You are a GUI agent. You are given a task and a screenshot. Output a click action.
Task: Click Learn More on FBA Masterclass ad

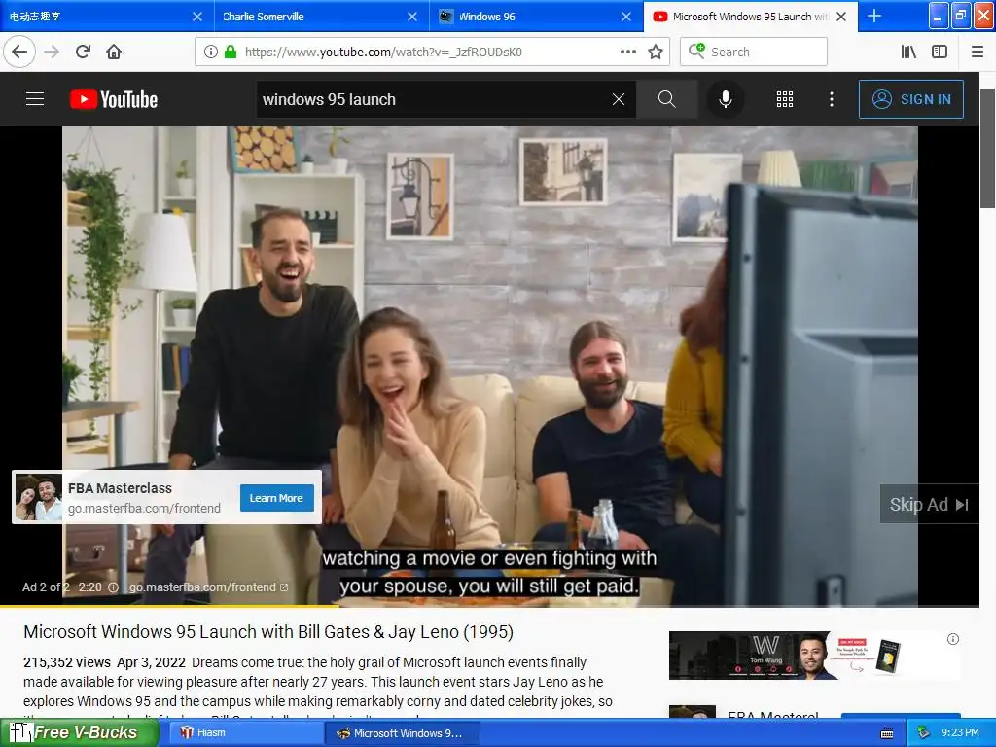[276, 498]
